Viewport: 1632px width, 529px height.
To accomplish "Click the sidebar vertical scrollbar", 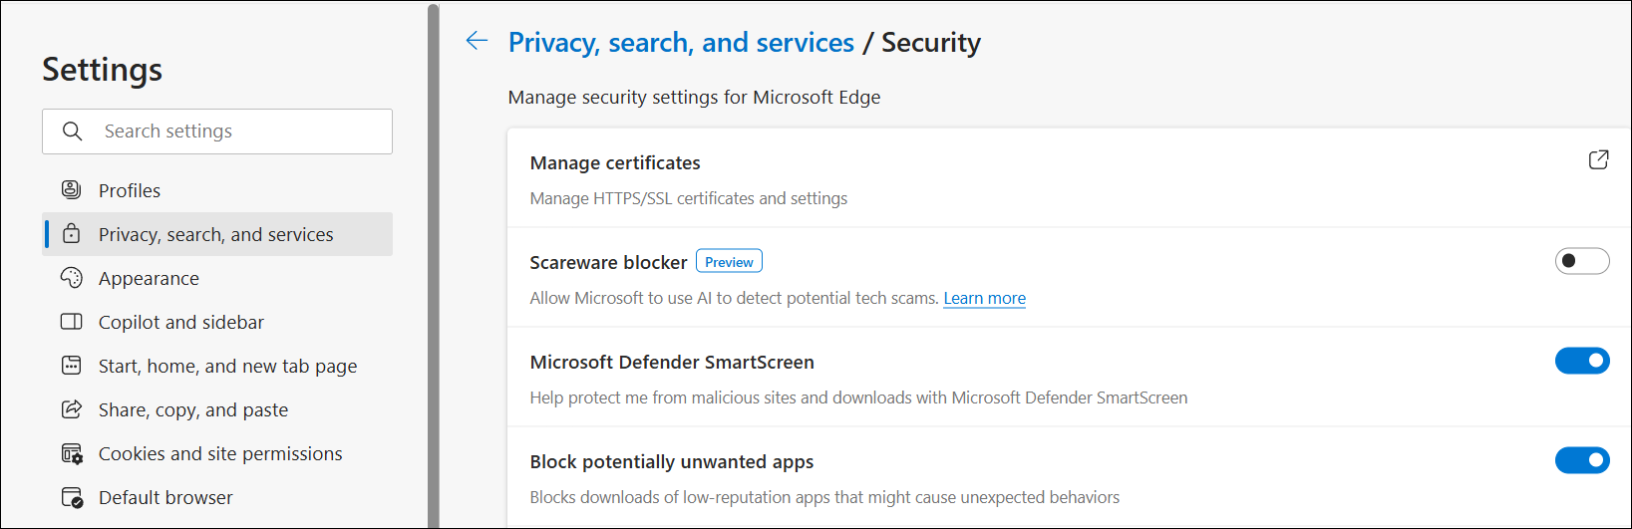I will point(433,266).
